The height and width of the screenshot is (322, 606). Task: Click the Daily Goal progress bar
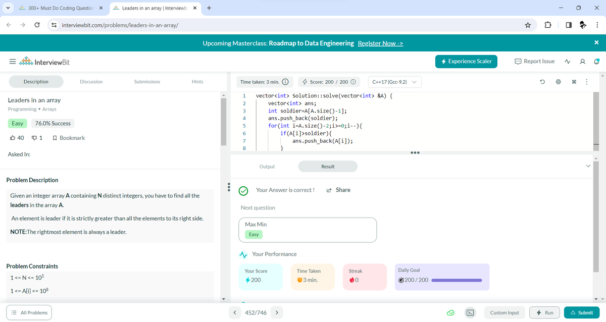(x=457, y=280)
